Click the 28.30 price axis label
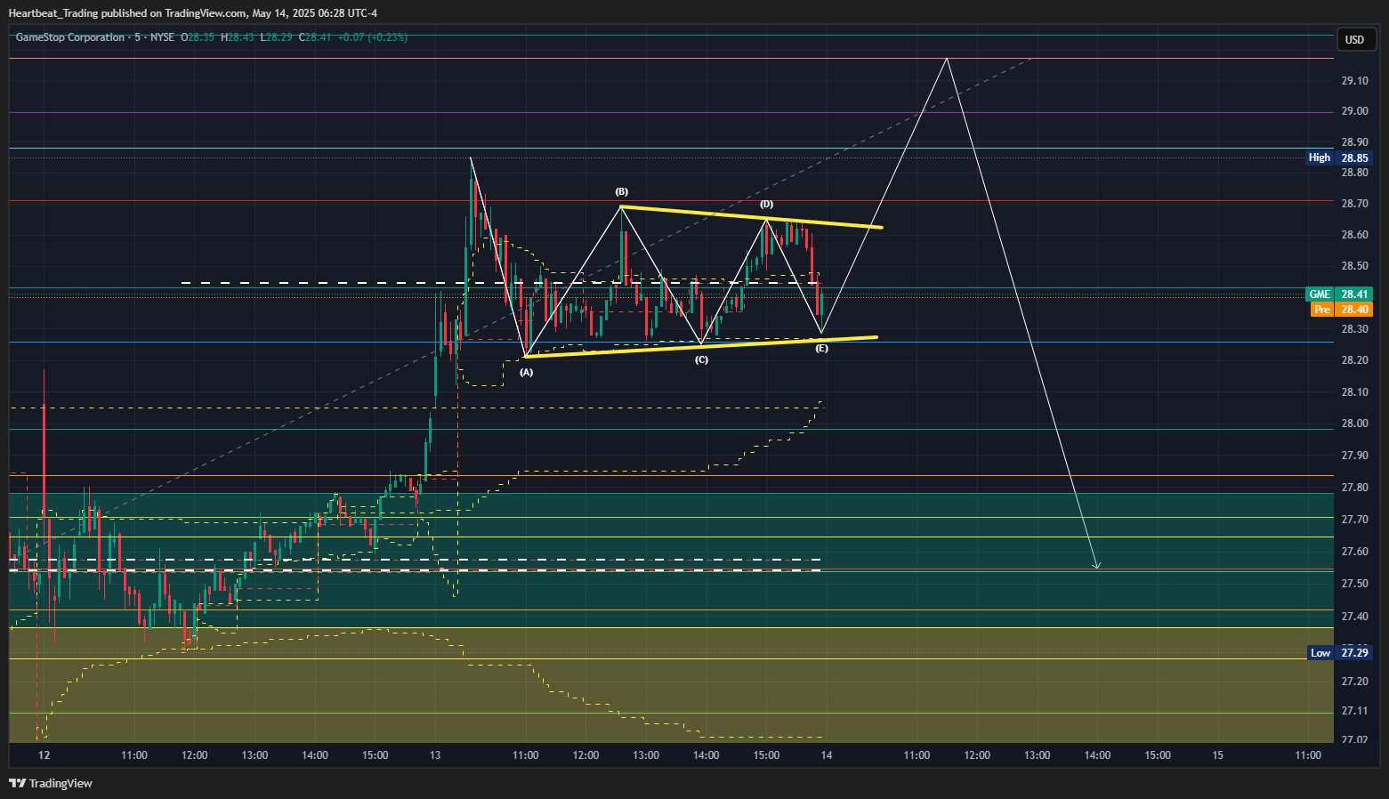The height and width of the screenshot is (799, 1389). point(1354,329)
